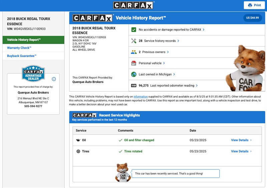The height and width of the screenshot is (188, 267).
Task: Expand the no accidents chevron arrow
Action: [x=204, y=30]
